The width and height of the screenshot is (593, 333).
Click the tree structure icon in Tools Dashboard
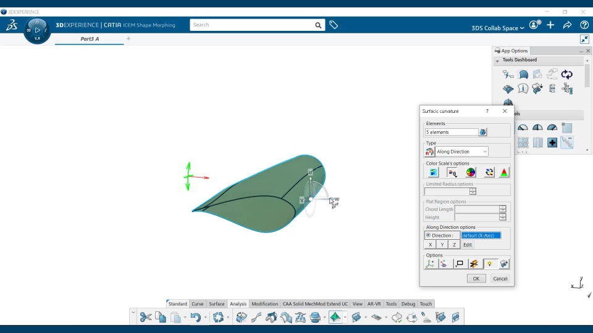pos(567,89)
